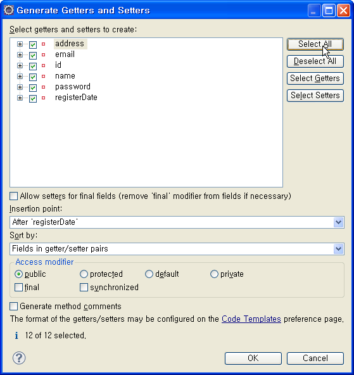
Task: Select the registerDate row in the tree
Action: (x=76, y=98)
